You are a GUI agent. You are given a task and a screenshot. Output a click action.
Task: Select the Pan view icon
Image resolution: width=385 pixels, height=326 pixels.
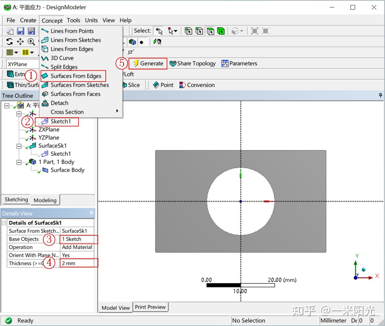click(x=20, y=42)
